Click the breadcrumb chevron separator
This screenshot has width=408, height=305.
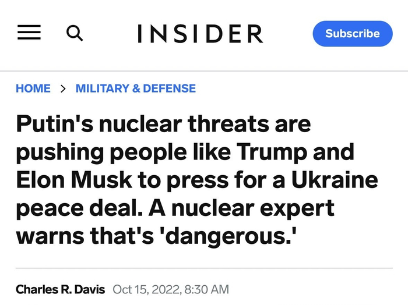pos(63,88)
